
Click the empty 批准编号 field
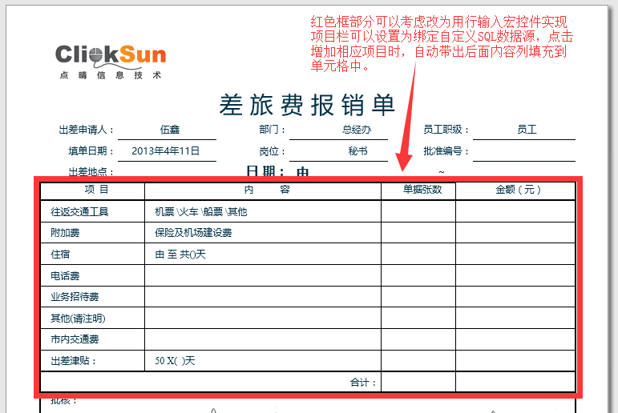pyautogui.click(x=526, y=150)
